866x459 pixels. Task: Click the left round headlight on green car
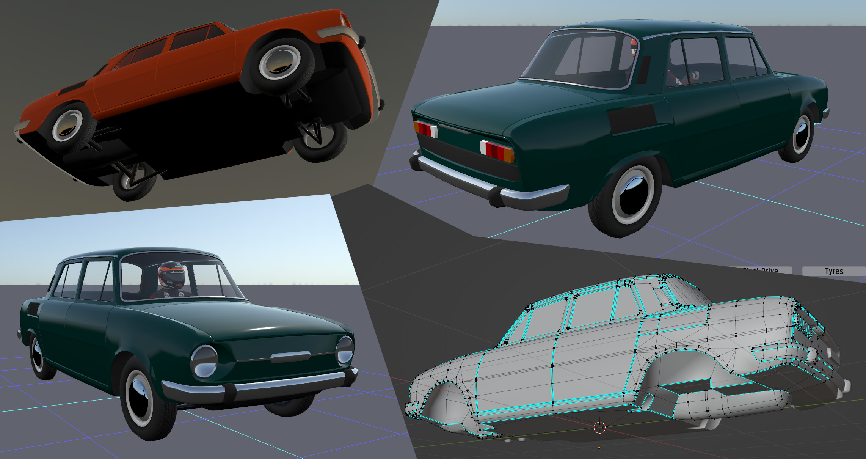(x=205, y=361)
